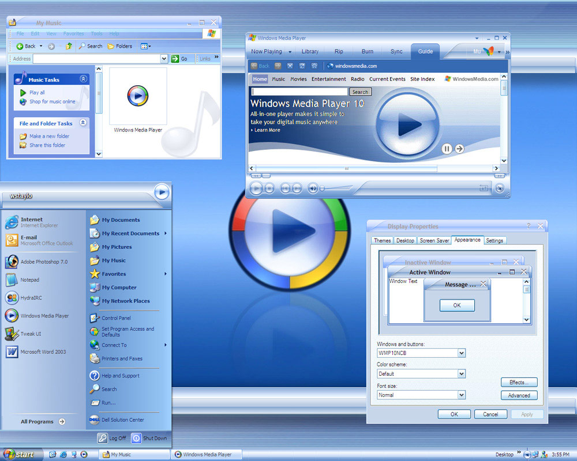Toggle Folders pane in My Music toolbar
Image resolution: width=577 pixels, height=461 pixels.
point(120,46)
